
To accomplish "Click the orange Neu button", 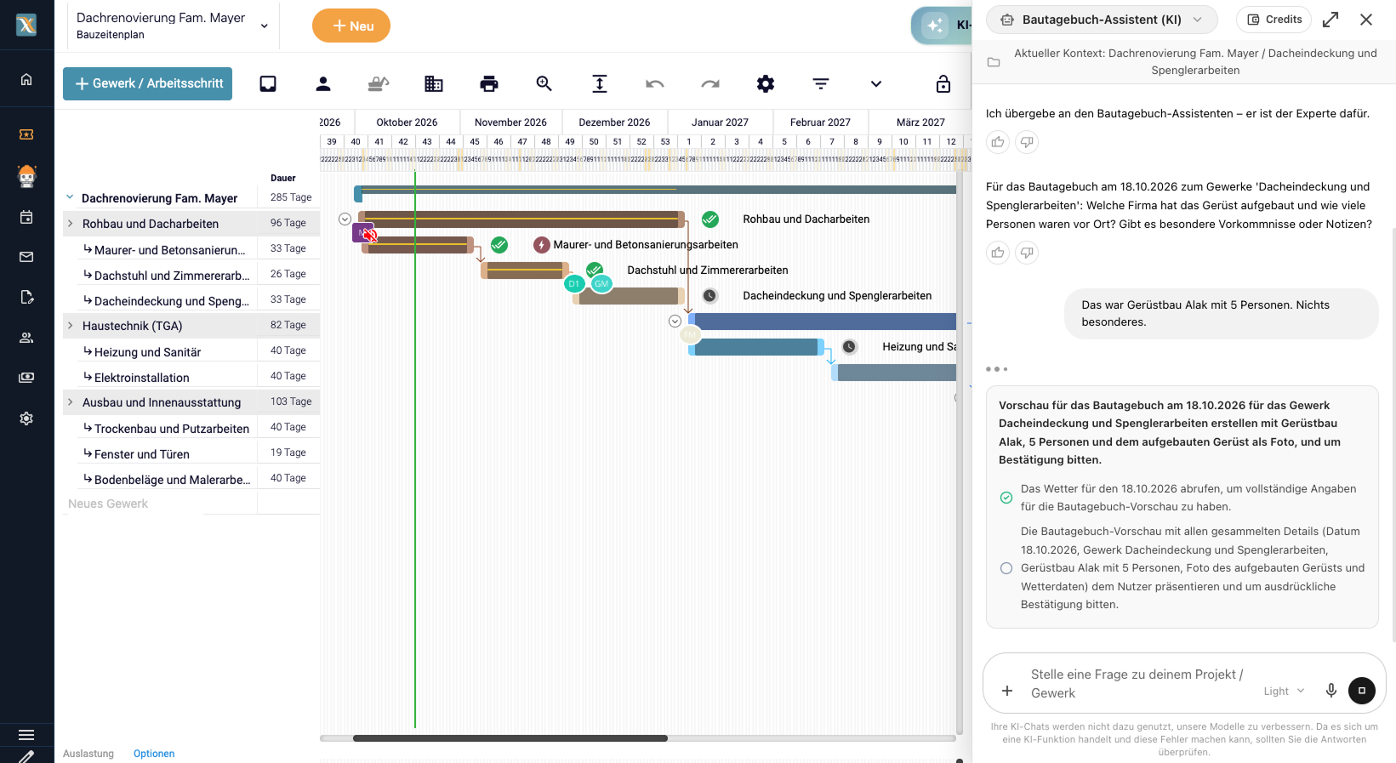I will pos(351,26).
